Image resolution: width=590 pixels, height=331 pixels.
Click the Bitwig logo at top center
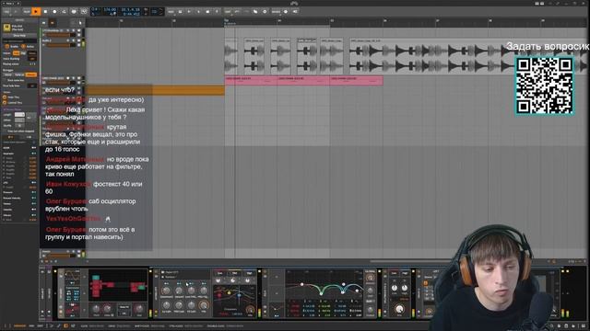pos(294,4)
